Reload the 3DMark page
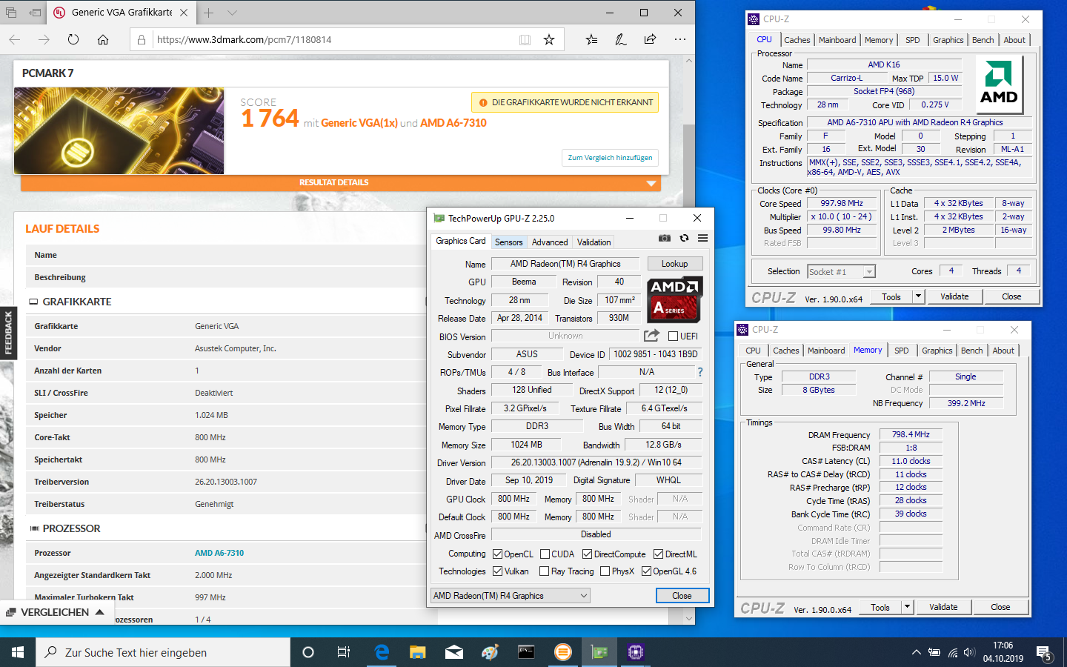Image resolution: width=1067 pixels, height=667 pixels. 73,39
